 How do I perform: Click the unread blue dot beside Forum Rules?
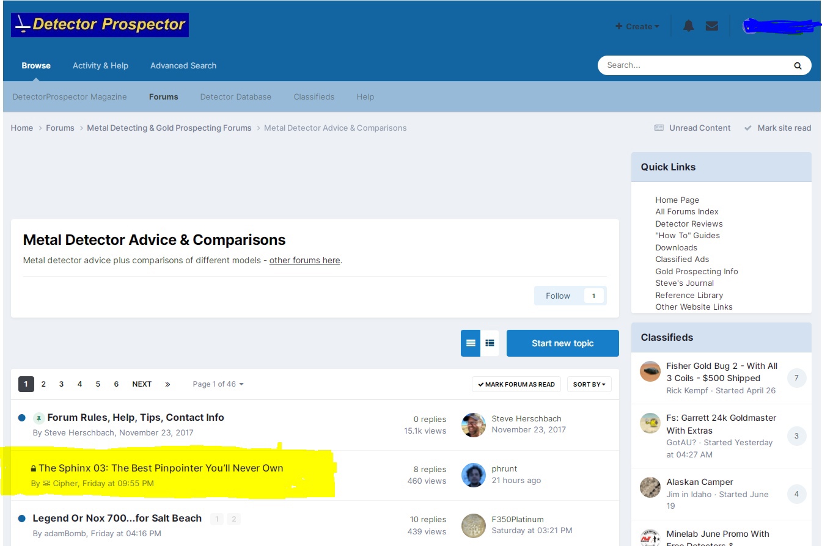(x=22, y=418)
